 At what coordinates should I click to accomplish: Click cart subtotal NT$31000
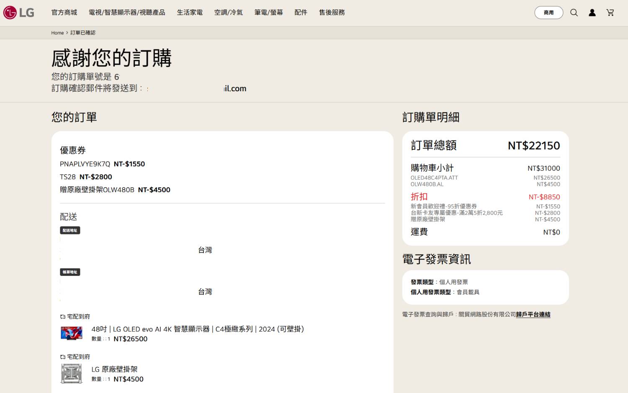[543, 168]
